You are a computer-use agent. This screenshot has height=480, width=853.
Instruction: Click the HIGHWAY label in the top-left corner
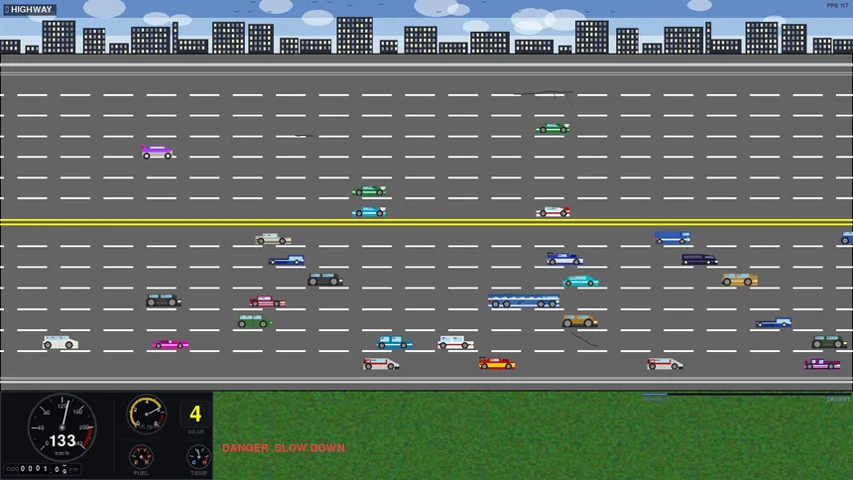[x=29, y=10]
